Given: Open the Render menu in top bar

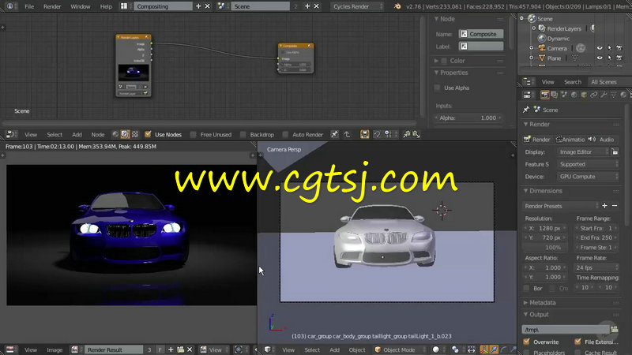Looking at the screenshot, I should coord(52,6).
